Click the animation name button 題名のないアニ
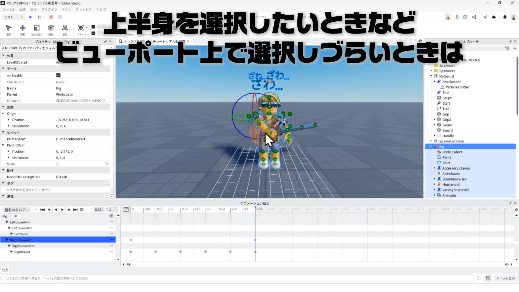519x292 pixels. [17, 210]
